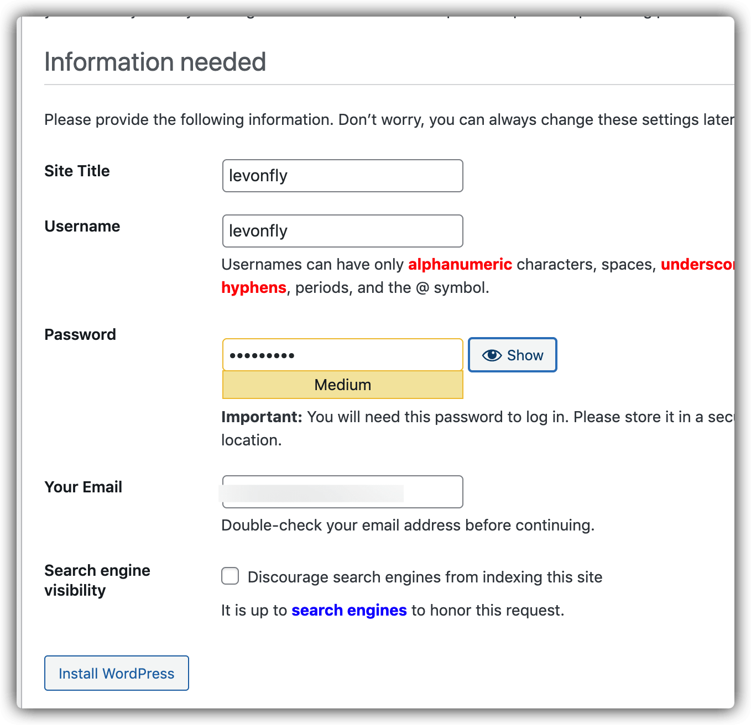Toggle password visibility with Show button
The width and height of the screenshot is (751, 725).
(513, 355)
